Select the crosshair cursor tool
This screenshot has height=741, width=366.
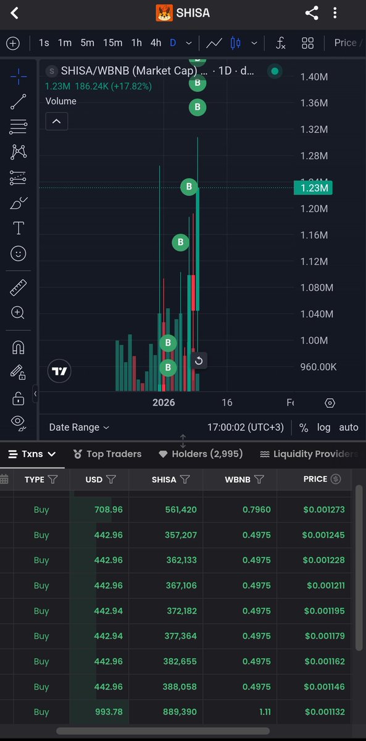coord(19,77)
